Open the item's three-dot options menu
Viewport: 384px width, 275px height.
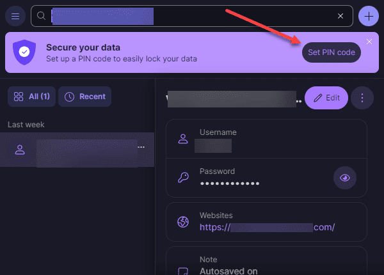point(362,98)
